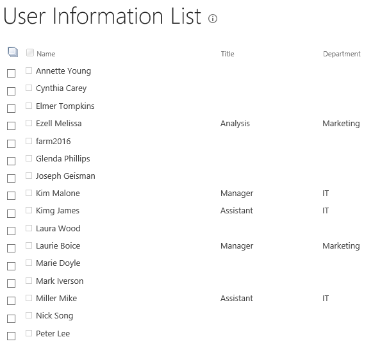
Task: Tick the checkbox for Miller Mike row
Action: (11, 301)
